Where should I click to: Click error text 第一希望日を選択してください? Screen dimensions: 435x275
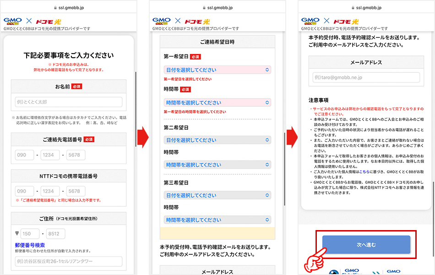pyautogui.click(x=188, y=79)
